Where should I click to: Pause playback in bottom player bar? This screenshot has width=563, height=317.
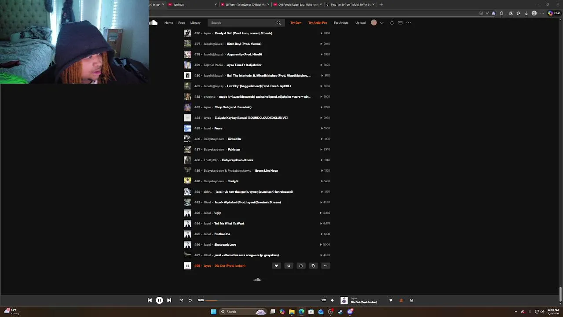click(x=159, y=300)
